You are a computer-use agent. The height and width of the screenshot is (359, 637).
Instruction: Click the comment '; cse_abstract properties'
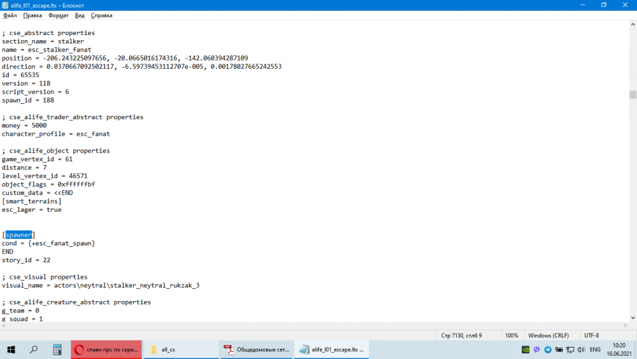(48, 33)
